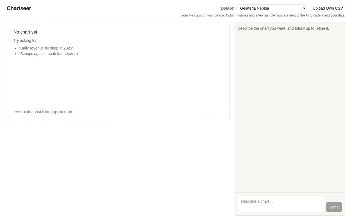Viewport: 352px width, 220px height.
Task: Click the "Invented data for a fictional gelato chain" note
Action: coord(43,112)
